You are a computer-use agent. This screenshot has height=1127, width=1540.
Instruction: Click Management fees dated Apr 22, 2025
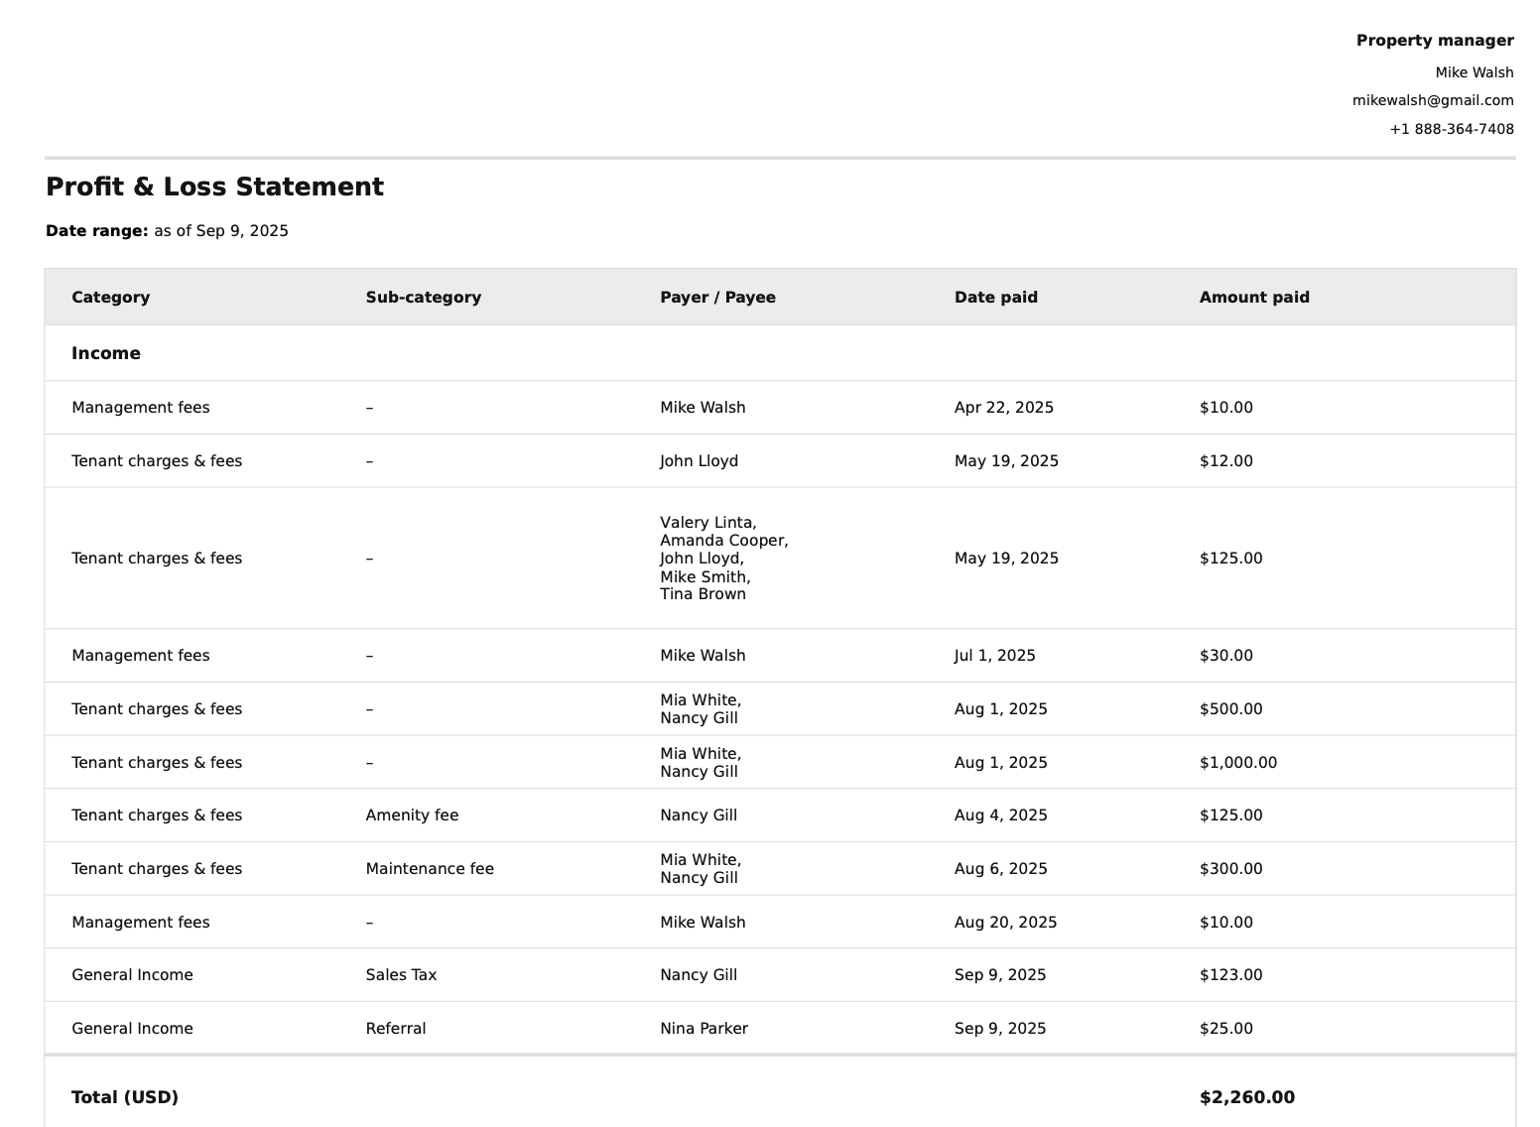141,408
